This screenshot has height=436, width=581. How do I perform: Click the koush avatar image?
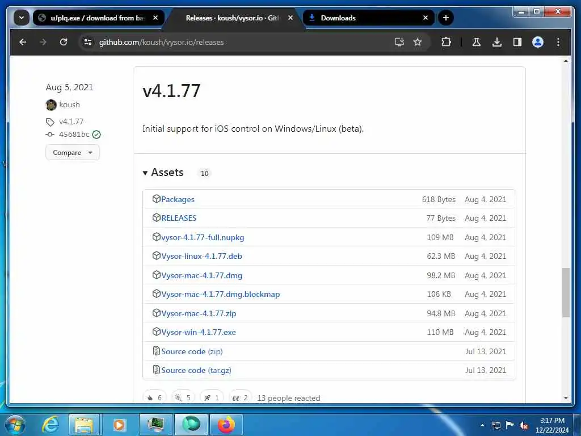click(x=51, y=105)
